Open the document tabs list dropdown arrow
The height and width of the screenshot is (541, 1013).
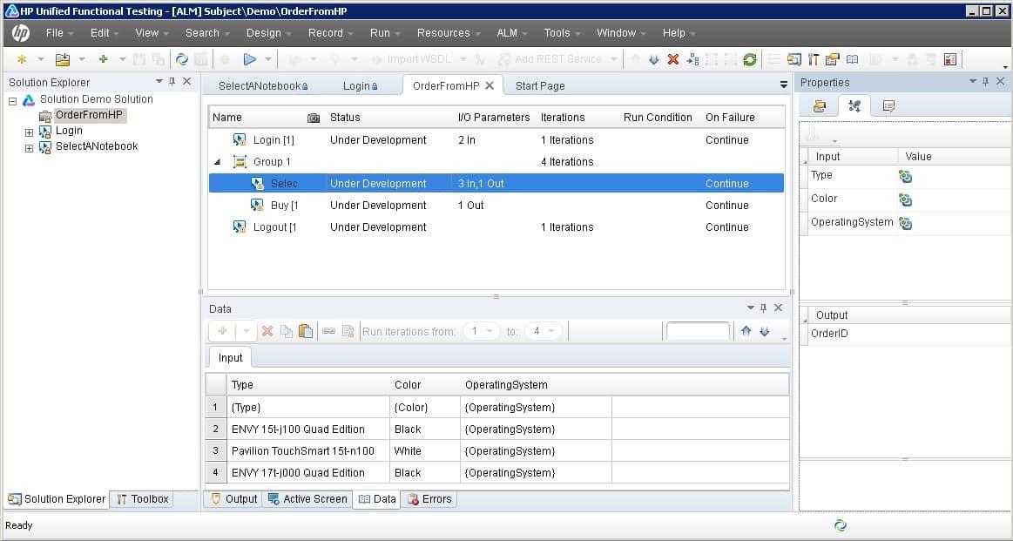point(784,85)
